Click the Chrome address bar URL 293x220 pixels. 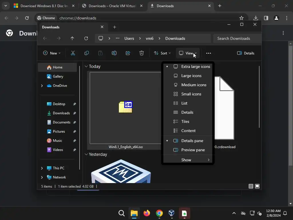click(78, 18)
